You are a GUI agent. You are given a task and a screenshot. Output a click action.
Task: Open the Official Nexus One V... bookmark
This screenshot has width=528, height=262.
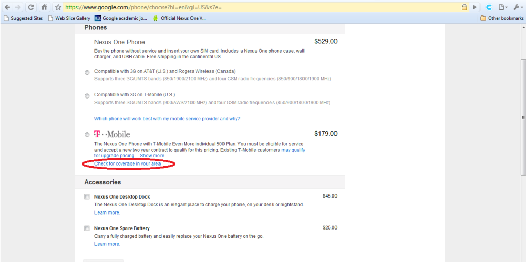click(179, 18)
